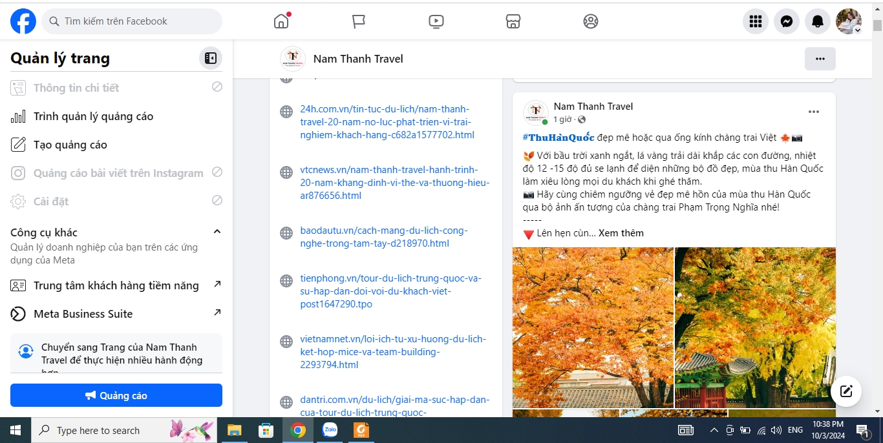883x443 pixels.
Task: Open the post's '1 giờ' timestamp
Action: point(562,119)
